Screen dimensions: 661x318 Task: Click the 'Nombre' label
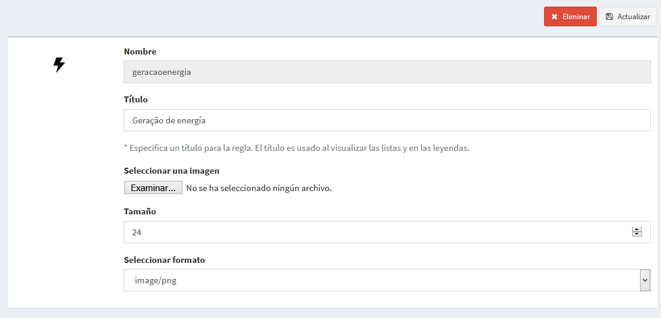coord(140,52)
